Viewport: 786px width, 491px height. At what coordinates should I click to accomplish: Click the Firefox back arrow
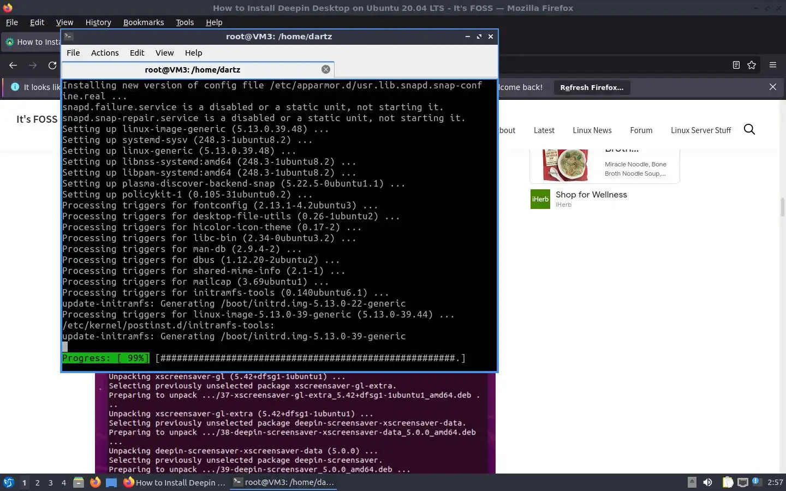pyautogui.click(x=13, y=65)
